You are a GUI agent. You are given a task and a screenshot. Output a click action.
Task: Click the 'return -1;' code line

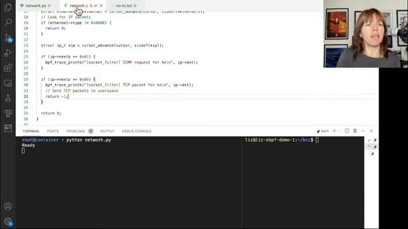coord(57,96)
